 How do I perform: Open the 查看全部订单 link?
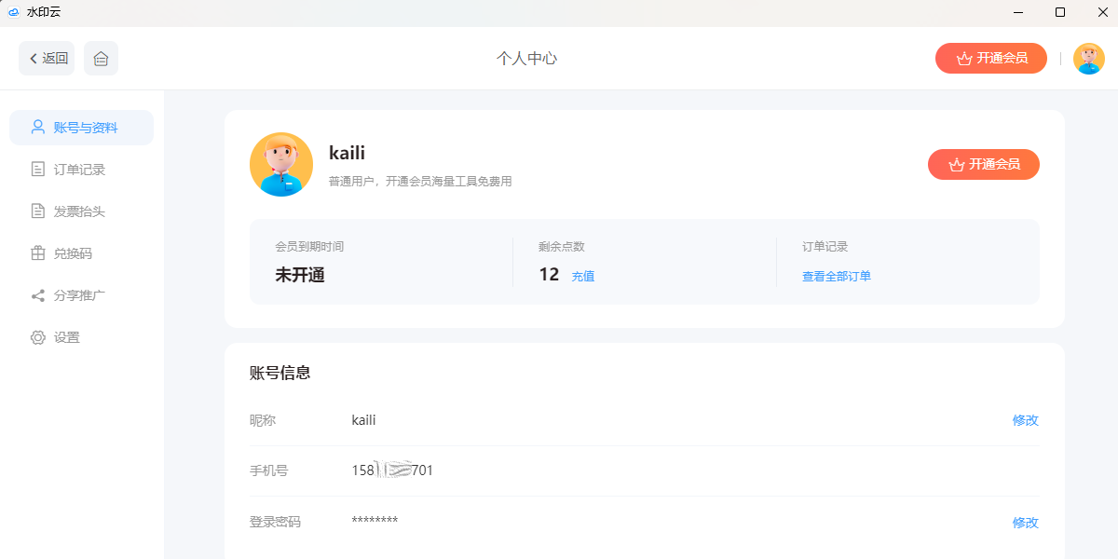[x=837, y=277]
